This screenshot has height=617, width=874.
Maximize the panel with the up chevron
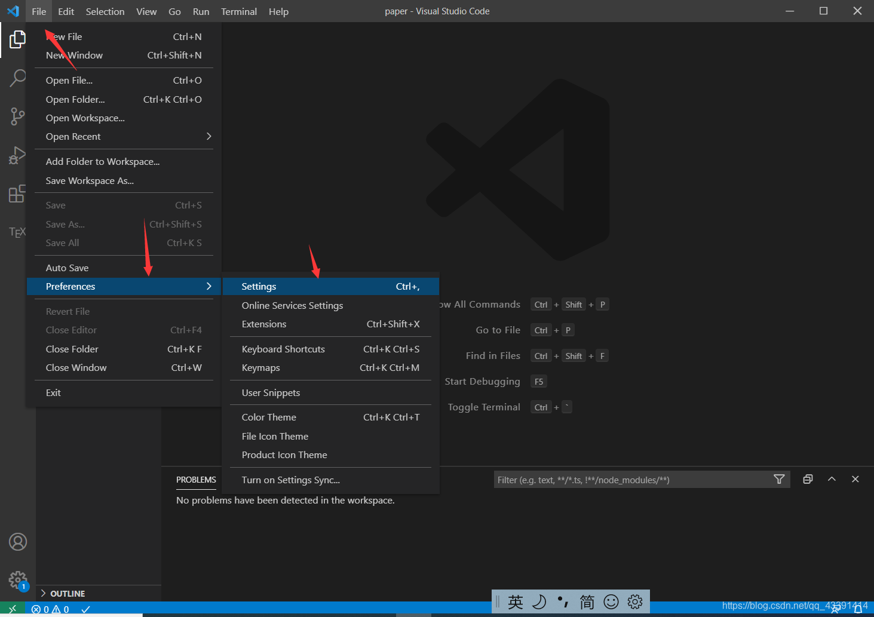click(832, 479)
